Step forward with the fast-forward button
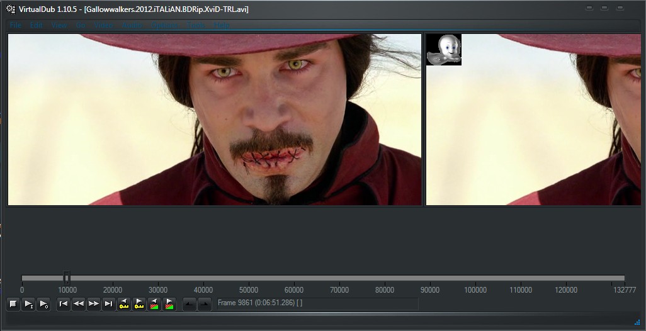Screen dimensions: 646x331 point(94,304)
